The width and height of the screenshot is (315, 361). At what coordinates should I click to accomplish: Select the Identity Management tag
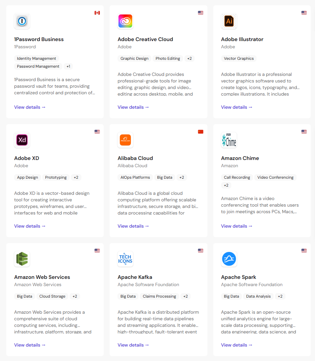pos(36,58)
